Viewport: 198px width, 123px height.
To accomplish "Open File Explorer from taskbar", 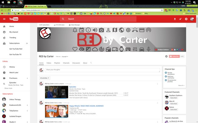I will [x=9, y=2].
